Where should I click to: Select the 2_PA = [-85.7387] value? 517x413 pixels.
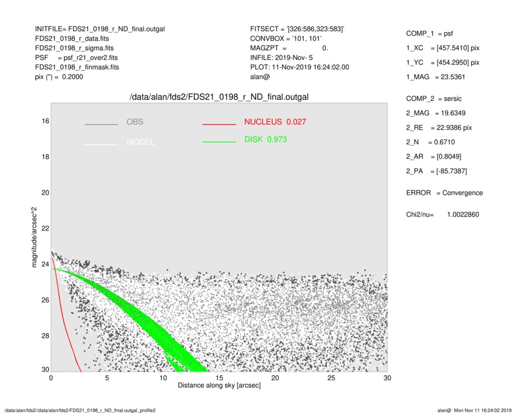[x=436, y=171]
